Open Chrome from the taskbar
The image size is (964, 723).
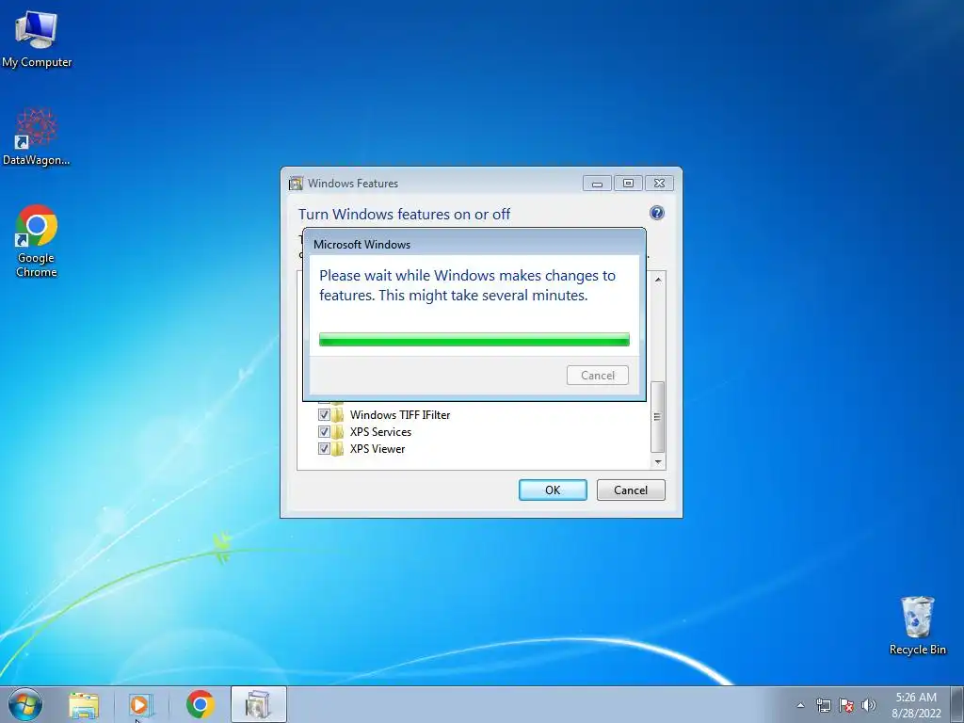pyautogui.click(x=200, y=704)
